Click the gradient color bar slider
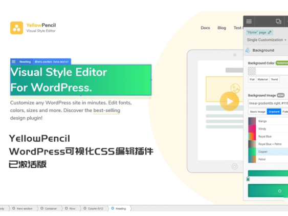This screenshot has height=216, width=288. (268, 173)
